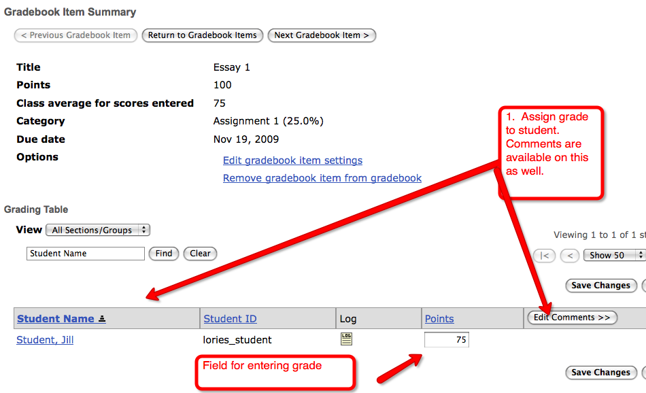Image resolution: width=646 pixels, height=393 pixels.
Task: Select the lories_student ID cell
Action: click(237, 340)
